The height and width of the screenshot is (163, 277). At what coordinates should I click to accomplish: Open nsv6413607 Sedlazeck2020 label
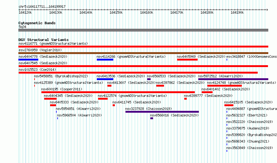point(131,83)
